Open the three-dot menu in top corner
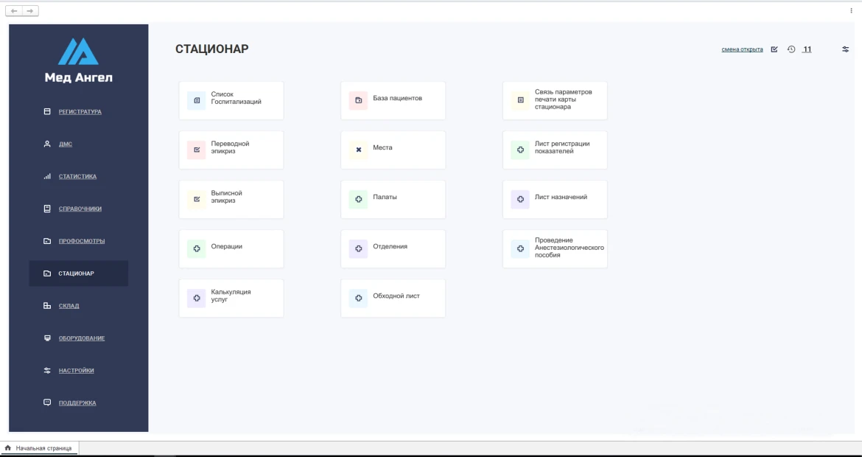This screenshot has width=862, height=457. click(852, 10)
